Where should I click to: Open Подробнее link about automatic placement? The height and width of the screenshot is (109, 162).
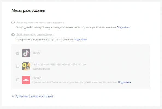pyautogui.click(x=123, y=28)
